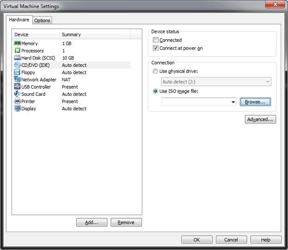
Task: Click the 1 GB memory summary
Action: point(67,43)
